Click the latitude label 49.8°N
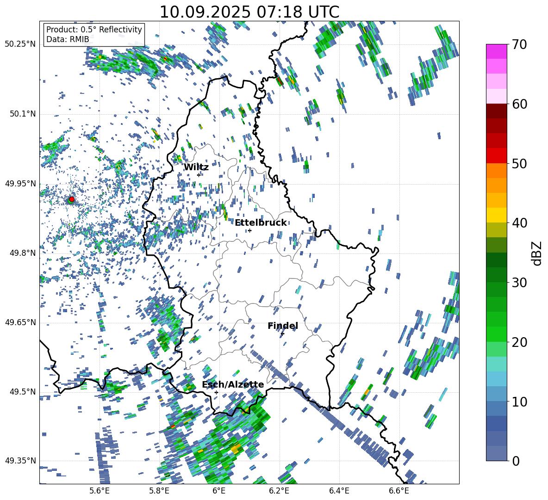The height and width of the screenshot is (500, 548). [x=22, y=253]
